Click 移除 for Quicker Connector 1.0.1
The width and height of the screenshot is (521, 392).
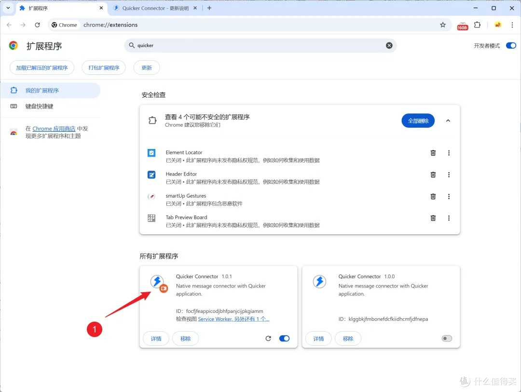185,338
